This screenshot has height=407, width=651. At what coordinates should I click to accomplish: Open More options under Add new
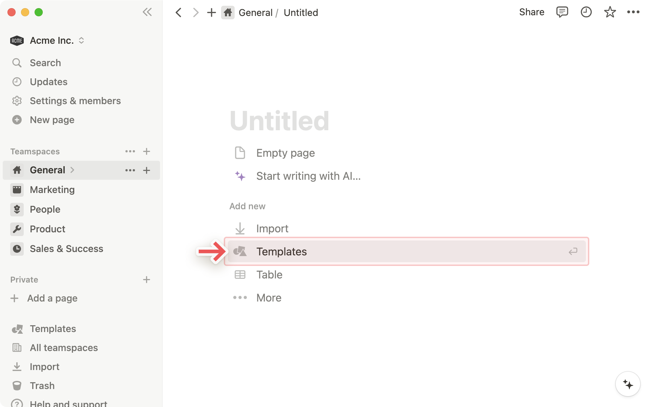(x=269, y=297)
